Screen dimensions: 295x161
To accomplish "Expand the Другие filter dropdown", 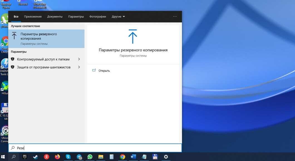I will coord(118,17).
